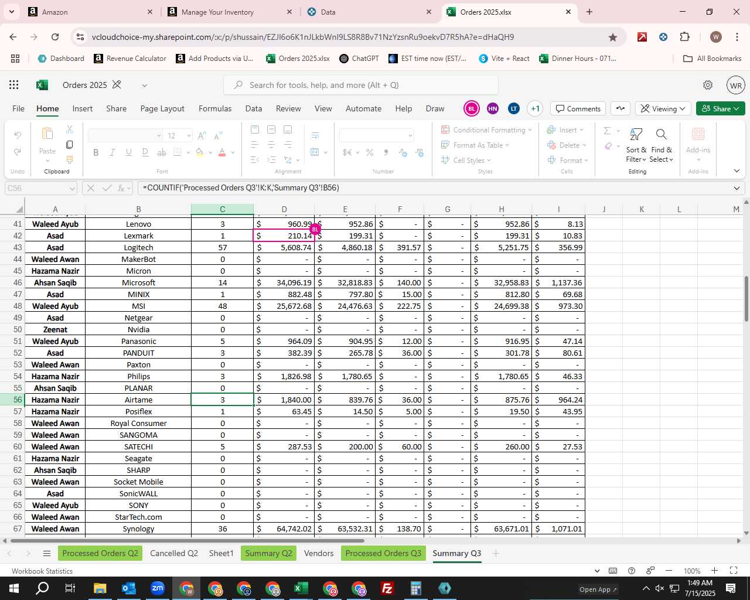Click the Borders icon in Font group

[178, 152]
